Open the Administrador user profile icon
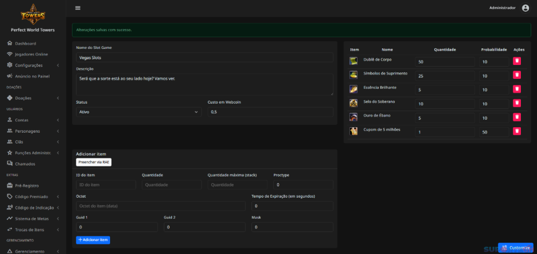Viewport: 537px width, 254px height. pyautogui.click(x=525, y=8)
